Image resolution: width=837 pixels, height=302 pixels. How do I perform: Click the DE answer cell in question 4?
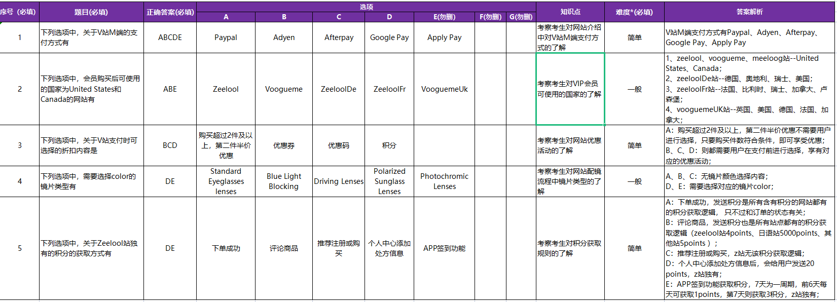click(x=170, y=181)
